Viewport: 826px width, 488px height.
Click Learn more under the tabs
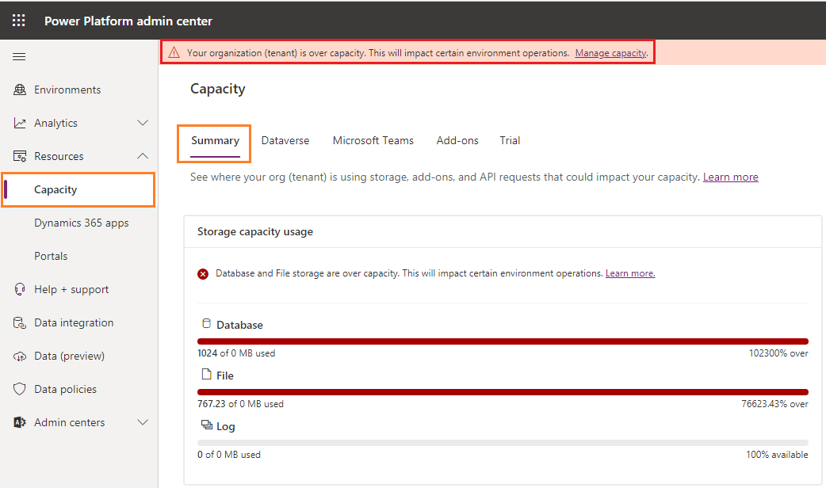(x=731, y=177)
